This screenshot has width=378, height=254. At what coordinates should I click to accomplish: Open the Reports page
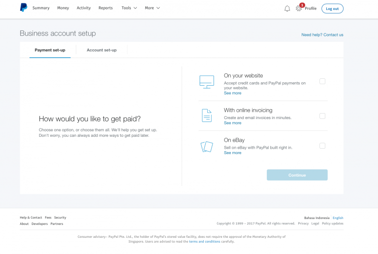click(106, 8)
